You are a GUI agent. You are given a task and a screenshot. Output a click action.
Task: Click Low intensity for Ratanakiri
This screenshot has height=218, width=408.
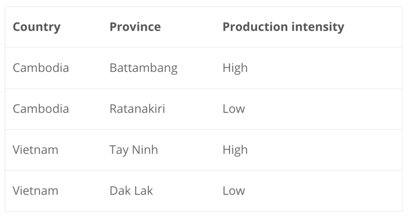pos(233,109)
